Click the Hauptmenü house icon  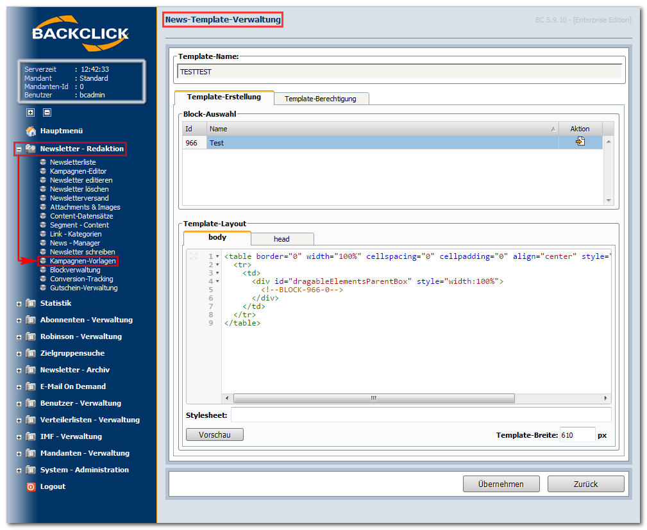pyautogui.click(x=31, y=131)
